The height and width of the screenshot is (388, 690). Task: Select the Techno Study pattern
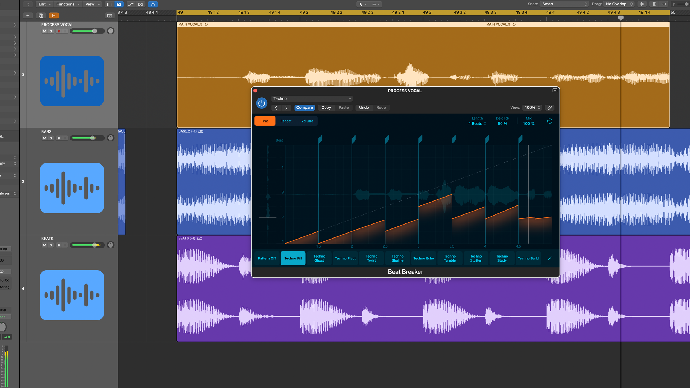tap(502, 258)
